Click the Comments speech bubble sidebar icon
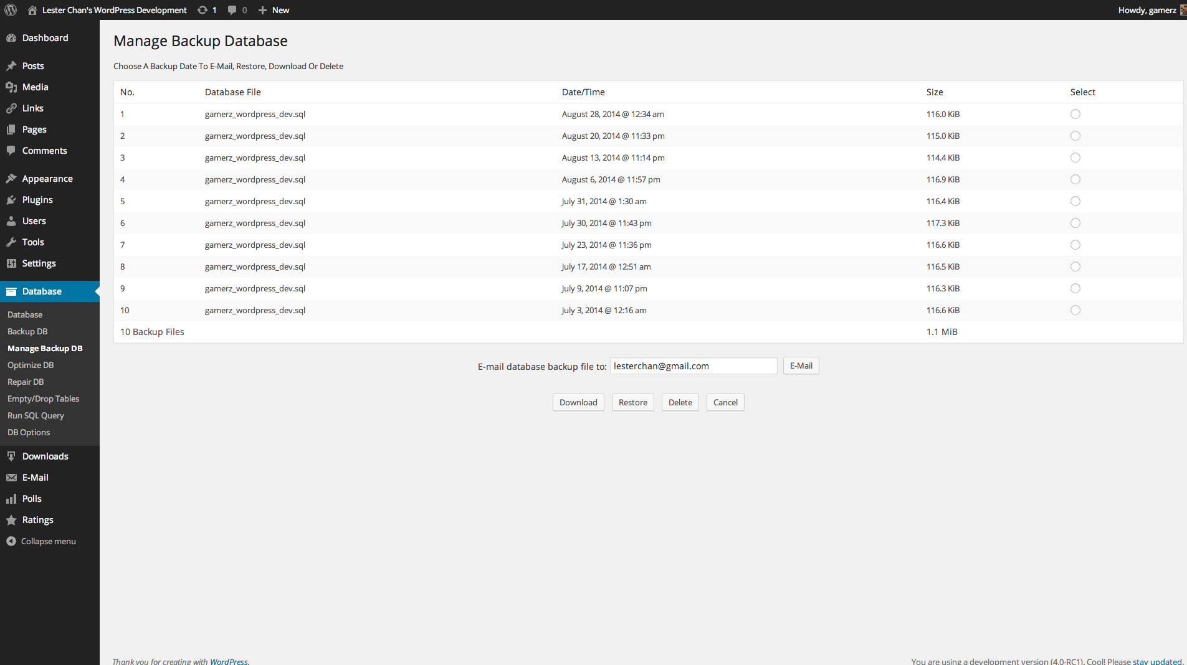Viewport: 1187px width, 665px height. pyautogui.click(x=11, y=151)
